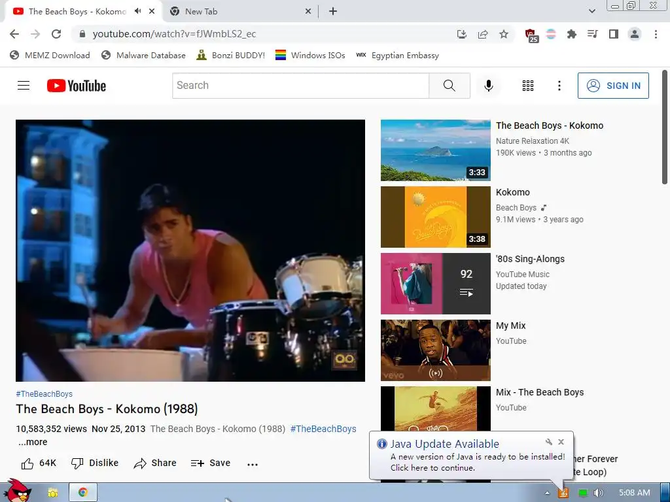The image size is (670, 502).
Task: Save the video to a playlist
Action: point(210,463)
